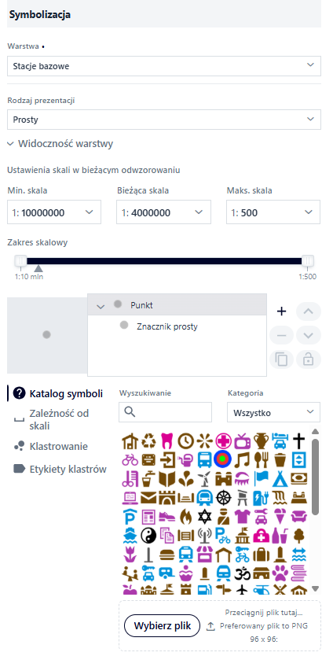
Task: Click the maximum scale slider handle
Action: tap(308, 261)
